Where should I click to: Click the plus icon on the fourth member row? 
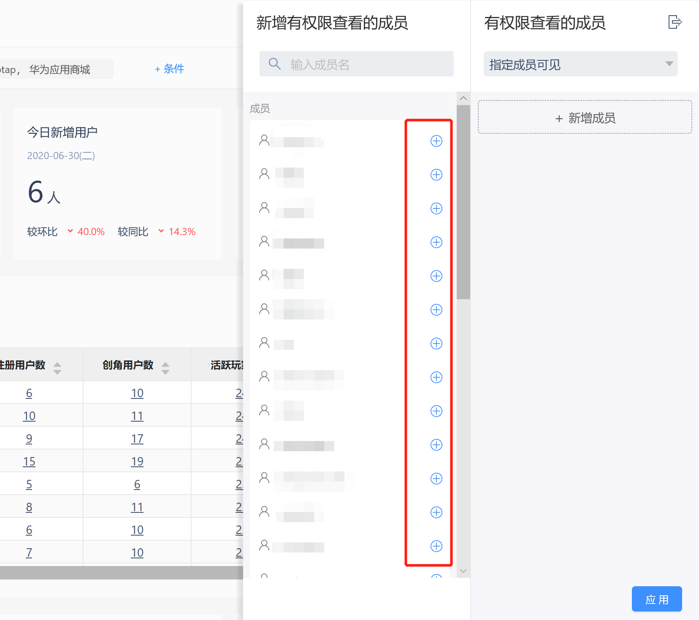[436, 242]
